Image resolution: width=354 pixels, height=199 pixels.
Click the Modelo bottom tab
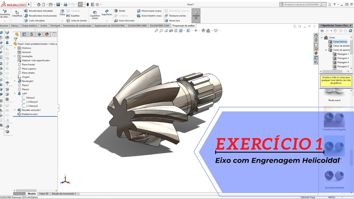click(x=32, y=194)
